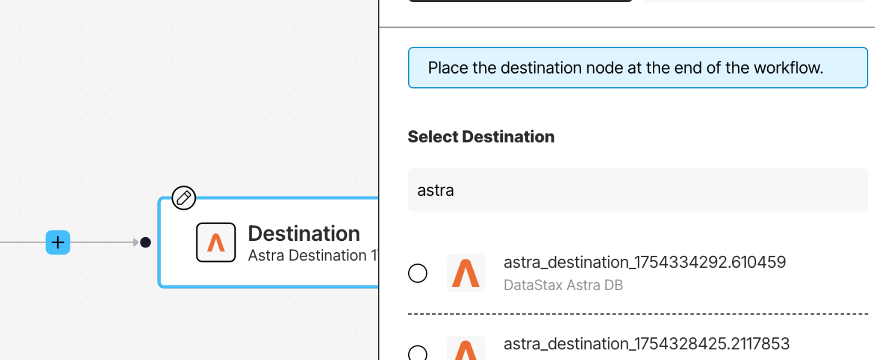This screenshot has height=360, width=875.
Task: Click the astra_destination_1754328425.2117853 name text
Action: [x=646, y=344]
